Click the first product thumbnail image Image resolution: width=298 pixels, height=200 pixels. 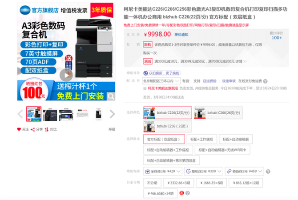click(33, 114)
